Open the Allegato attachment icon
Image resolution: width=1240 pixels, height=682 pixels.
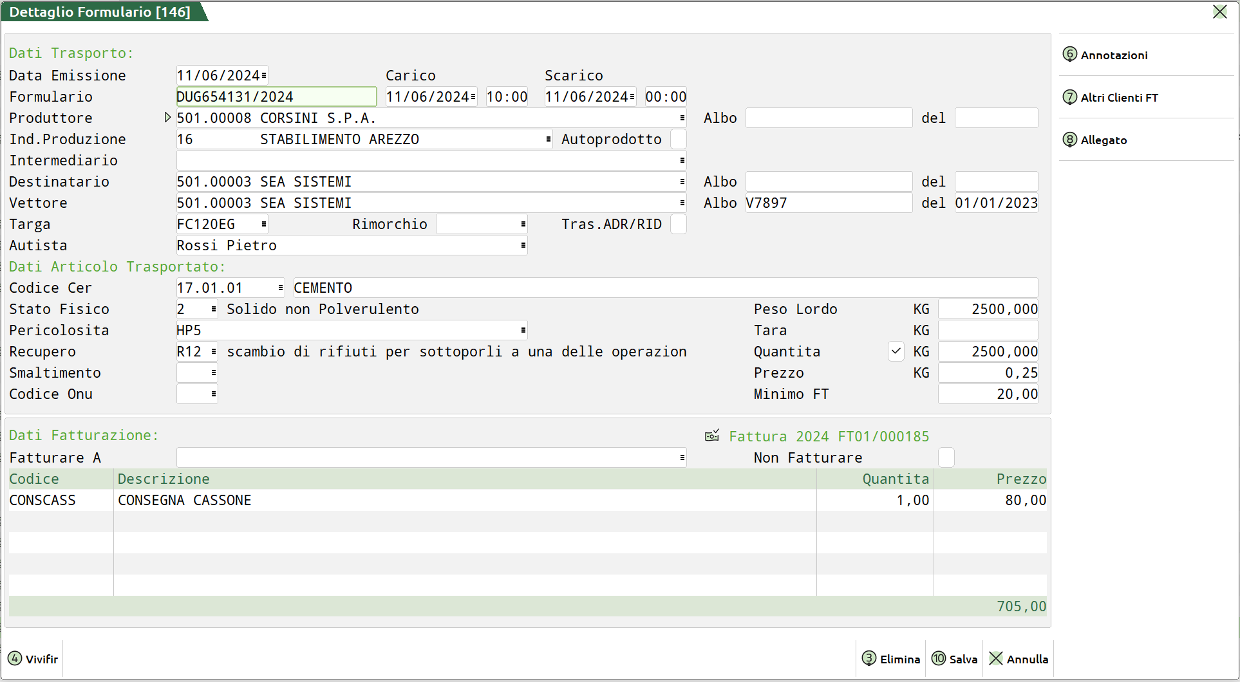1069,140
